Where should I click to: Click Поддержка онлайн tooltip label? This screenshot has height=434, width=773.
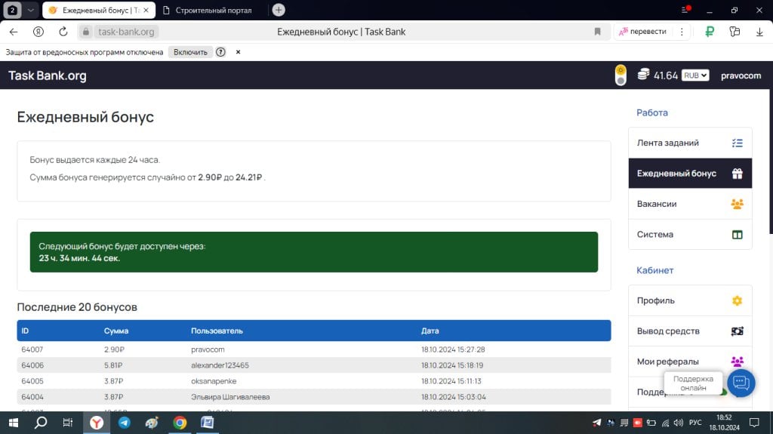coord(693,383)
